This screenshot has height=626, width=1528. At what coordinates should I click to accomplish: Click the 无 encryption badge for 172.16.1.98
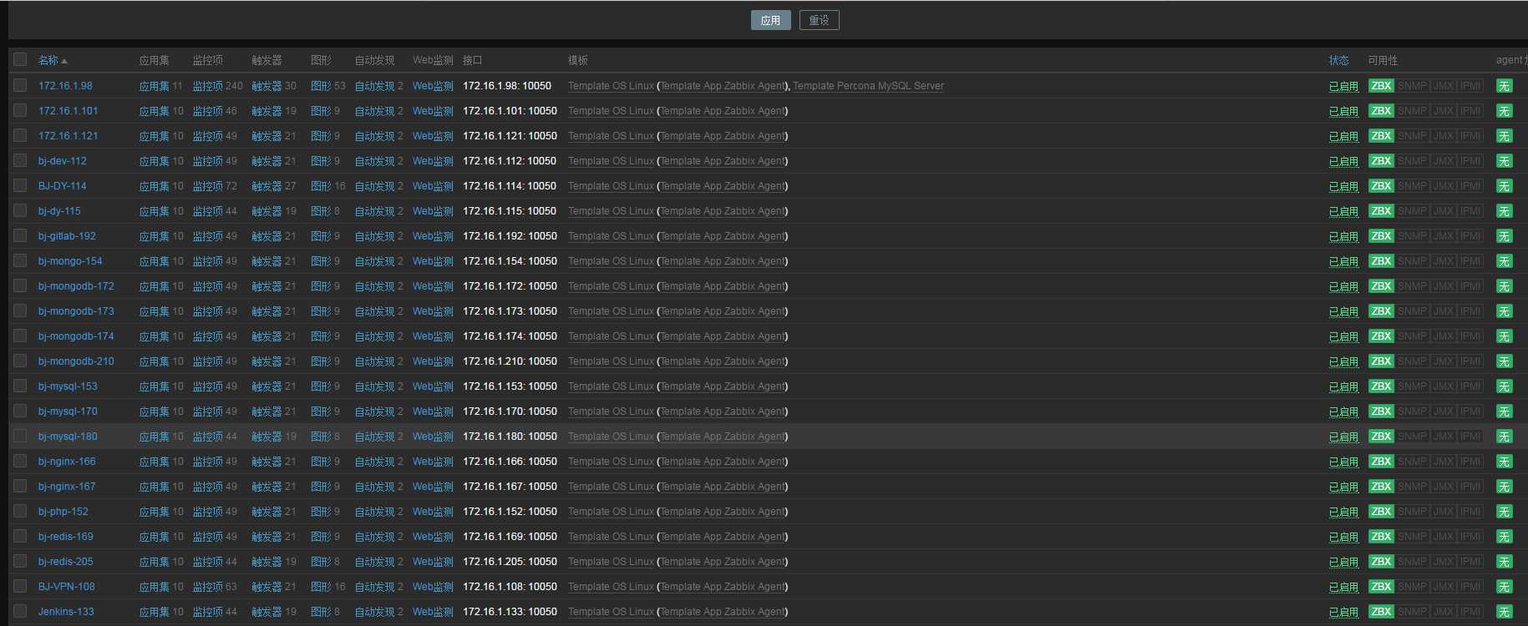click(1504, 86)
